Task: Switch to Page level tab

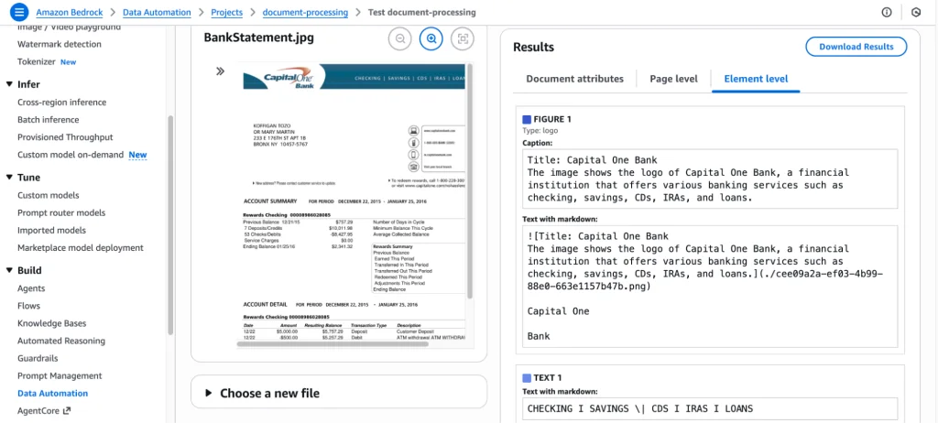Action: point(673,79)
